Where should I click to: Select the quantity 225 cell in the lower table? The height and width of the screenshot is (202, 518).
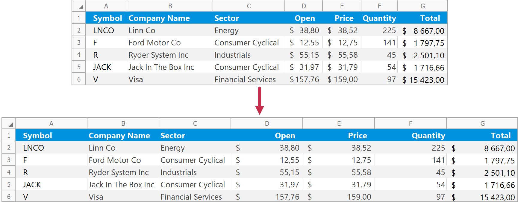(x=438, y=148)
